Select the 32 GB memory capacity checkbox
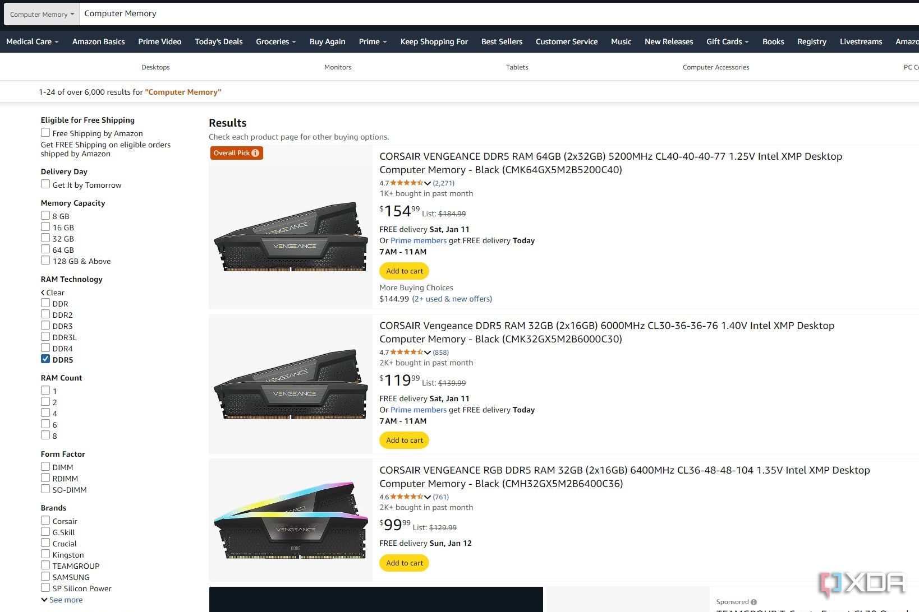 coord(45,238)
